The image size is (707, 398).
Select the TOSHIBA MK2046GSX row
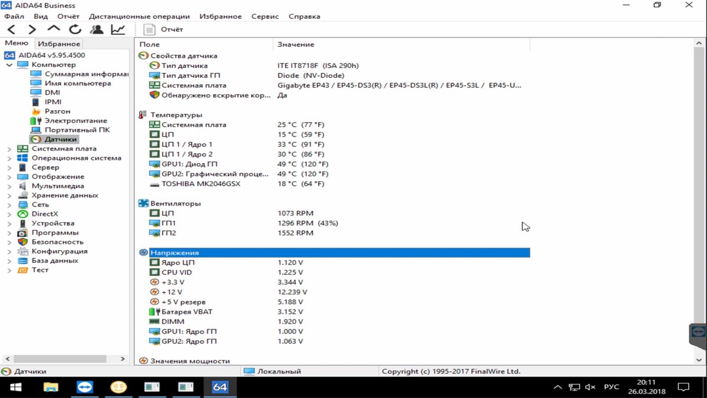(x=333, y=184)
